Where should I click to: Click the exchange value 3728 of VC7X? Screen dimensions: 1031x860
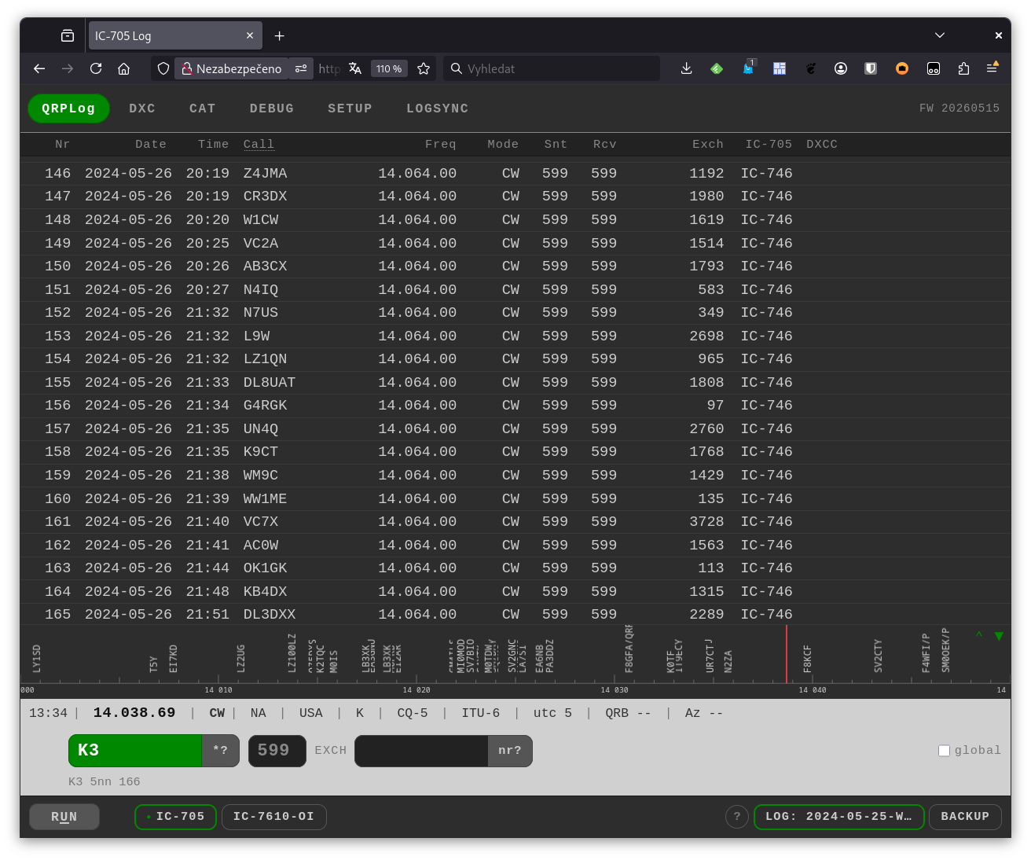(x=706, y=522)
